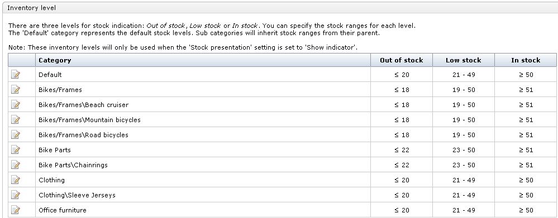Edit the Office furniture stock levels
Viewport: 558px width, 218px height.
pyautogui.click(x=16, y=210)
